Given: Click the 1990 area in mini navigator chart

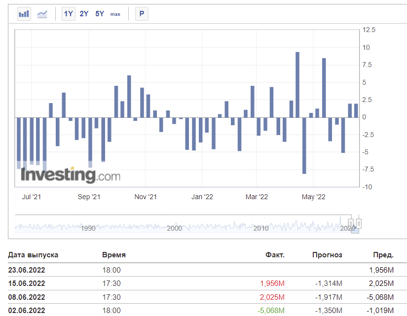Looking at the screenshot, I should (88, 228).
